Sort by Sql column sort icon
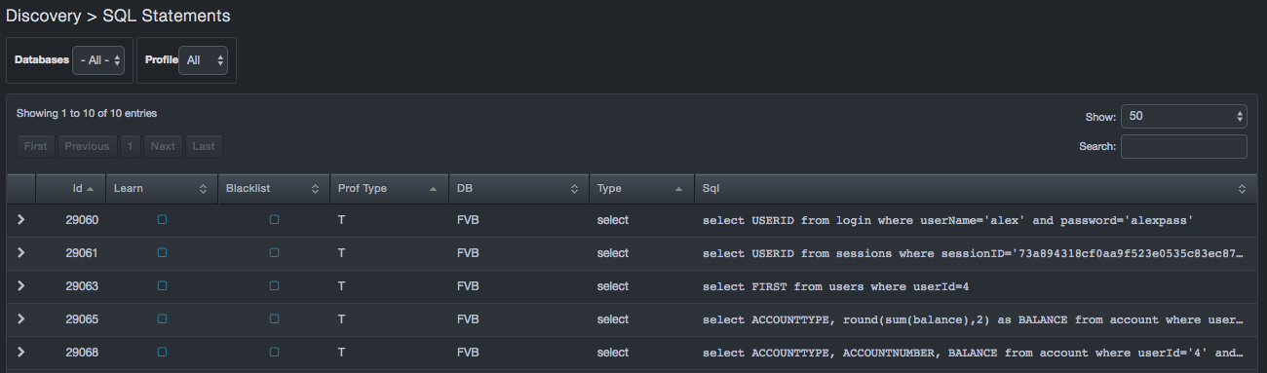This screenshot has height=373, width=1267. point(1242,189)
